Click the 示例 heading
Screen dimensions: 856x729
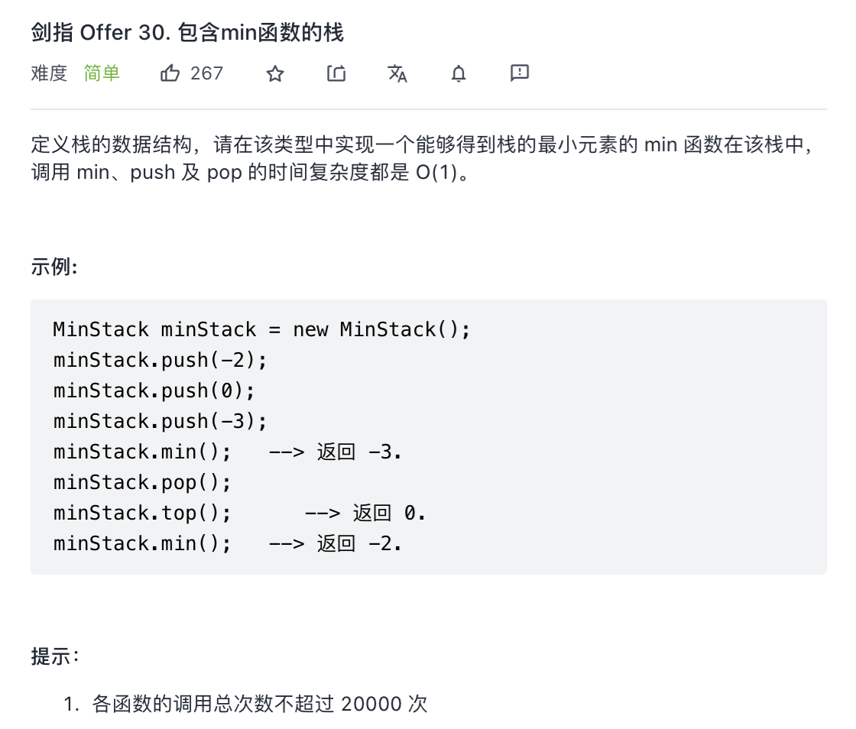pyautogui.click(x=53, y=267)
